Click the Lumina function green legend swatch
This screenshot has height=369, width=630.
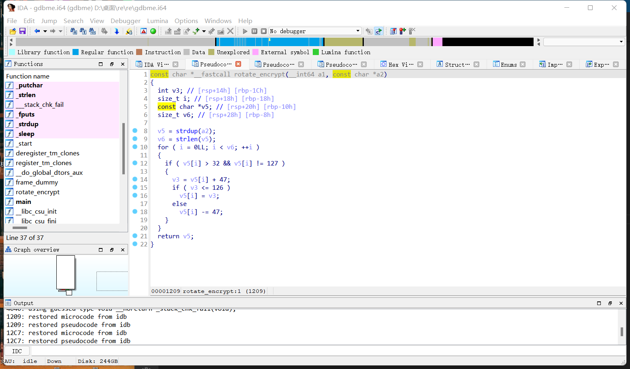(x=316, y=52)
